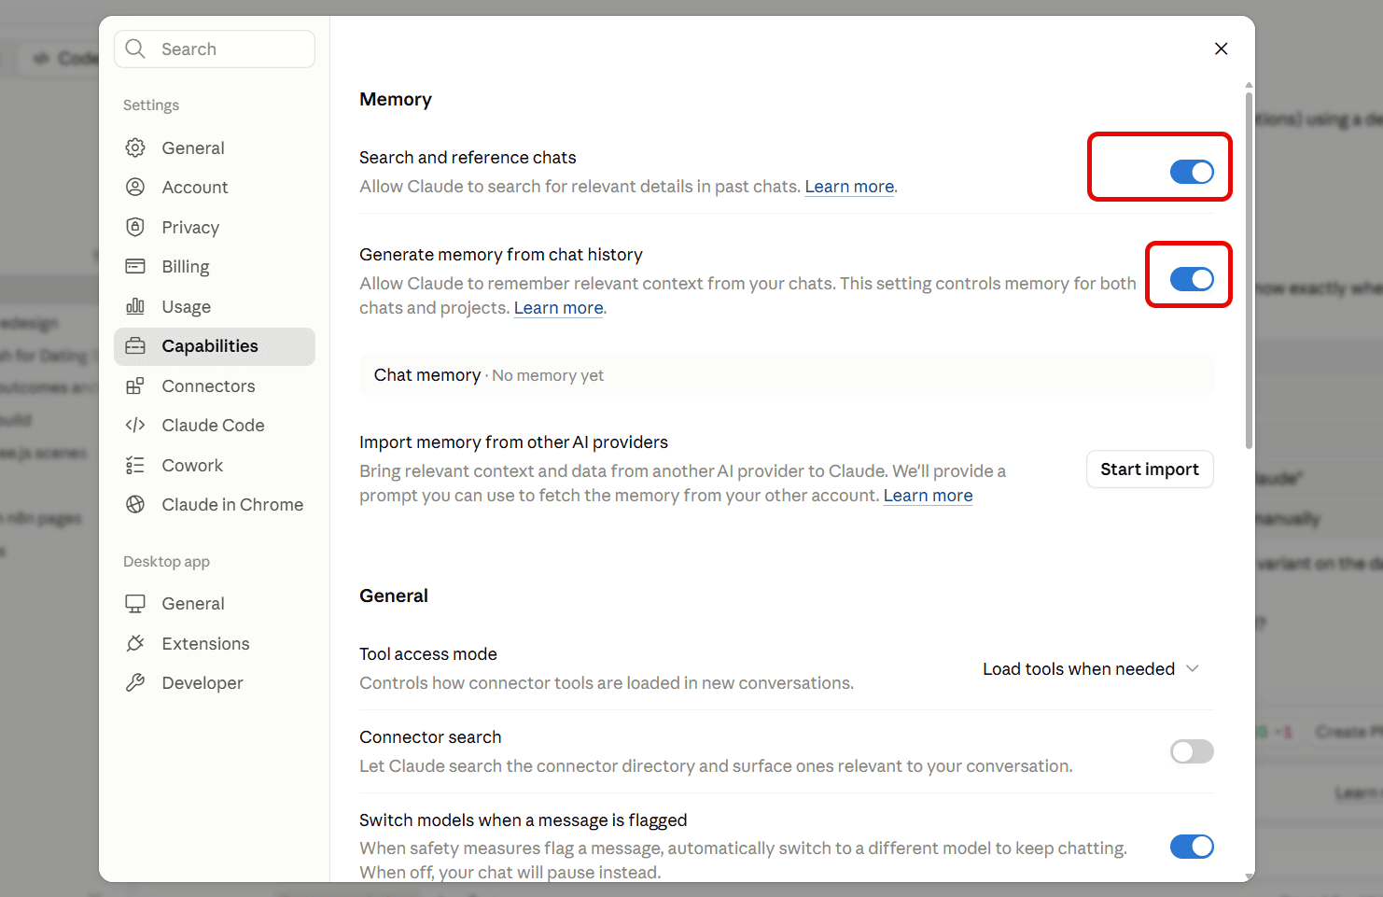Open Privacy settings
Viewport: 1383px width, 897px height.
(215, 227)
